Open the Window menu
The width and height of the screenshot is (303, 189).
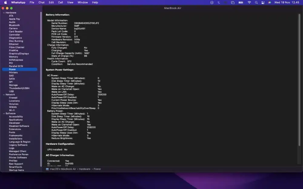[83, 2]
